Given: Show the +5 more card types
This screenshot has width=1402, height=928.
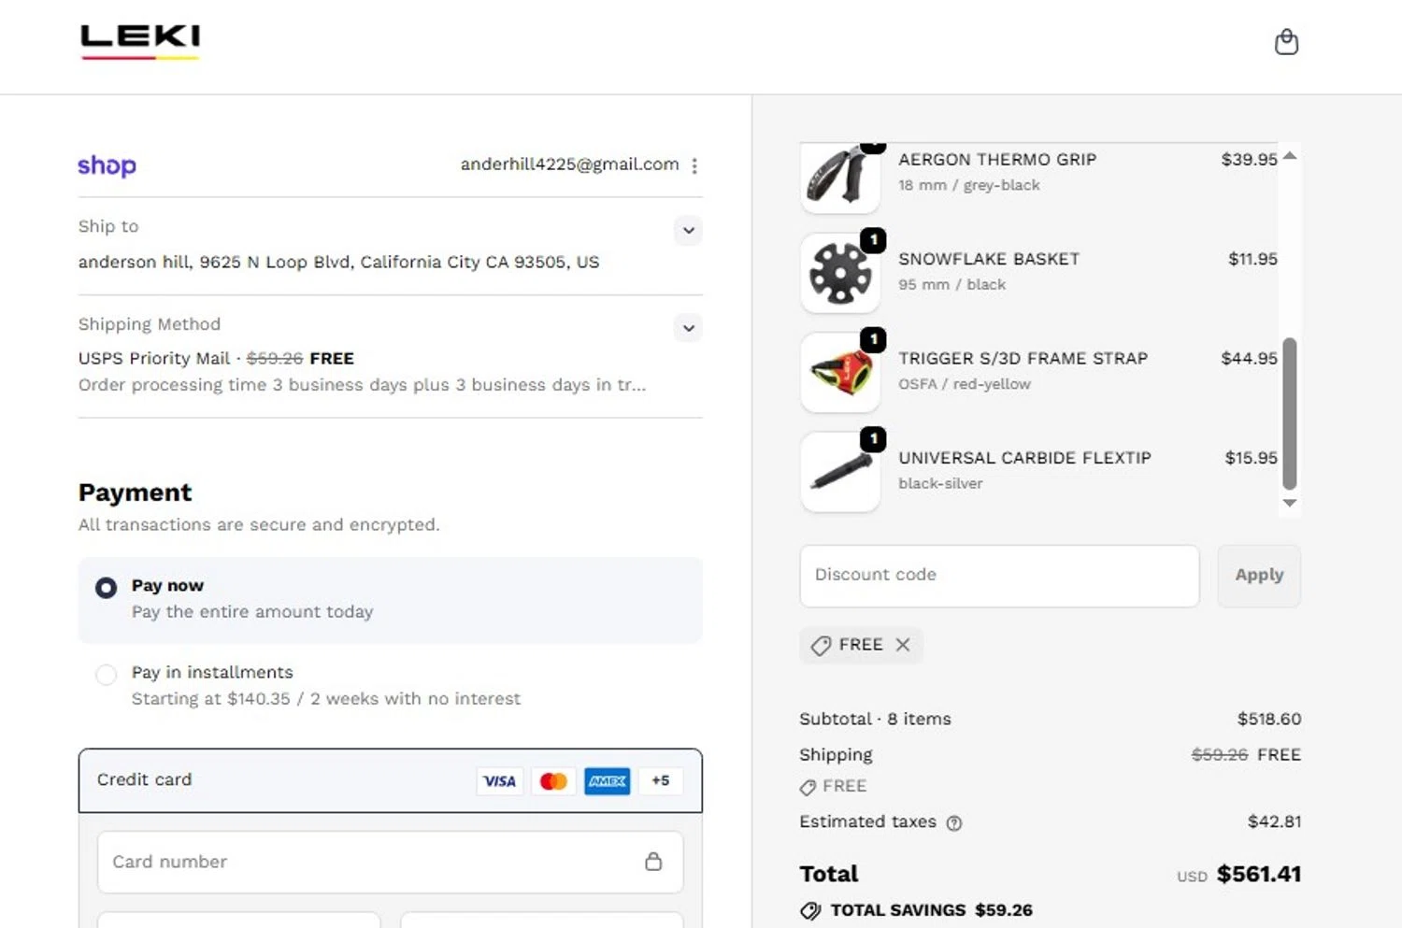Looking at the screenshot, I should pyautogui.click(x=661, y=780).
